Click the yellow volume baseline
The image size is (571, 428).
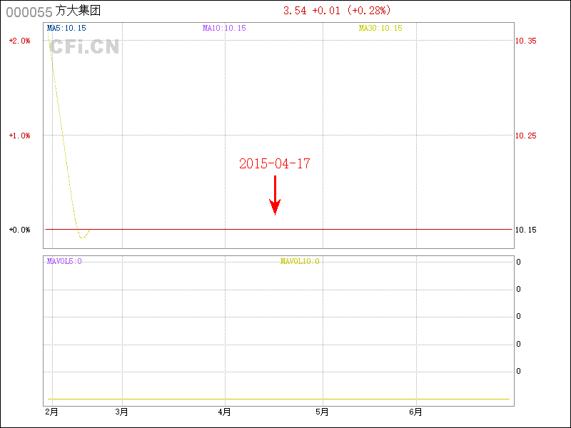pos(278,399)
